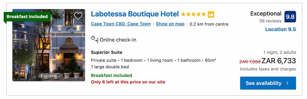Open Cape Town CBD, Cape Town link
This screenshot has height=99, width=307.
tap(121, 24)
